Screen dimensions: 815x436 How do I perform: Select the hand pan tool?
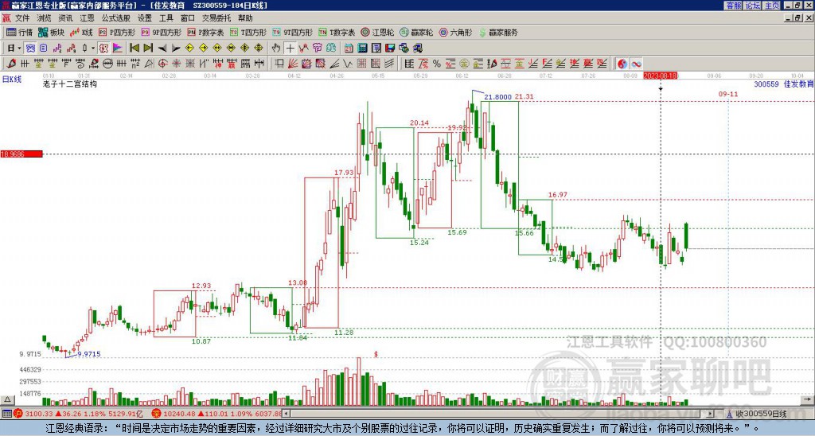point(276,49)
